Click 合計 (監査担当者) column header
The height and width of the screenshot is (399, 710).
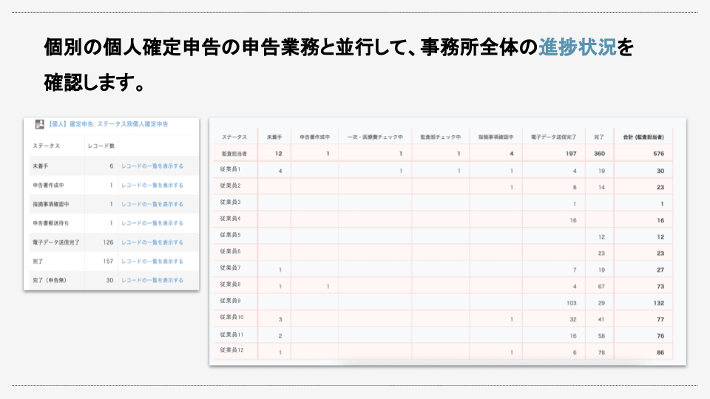coord(643,137)
